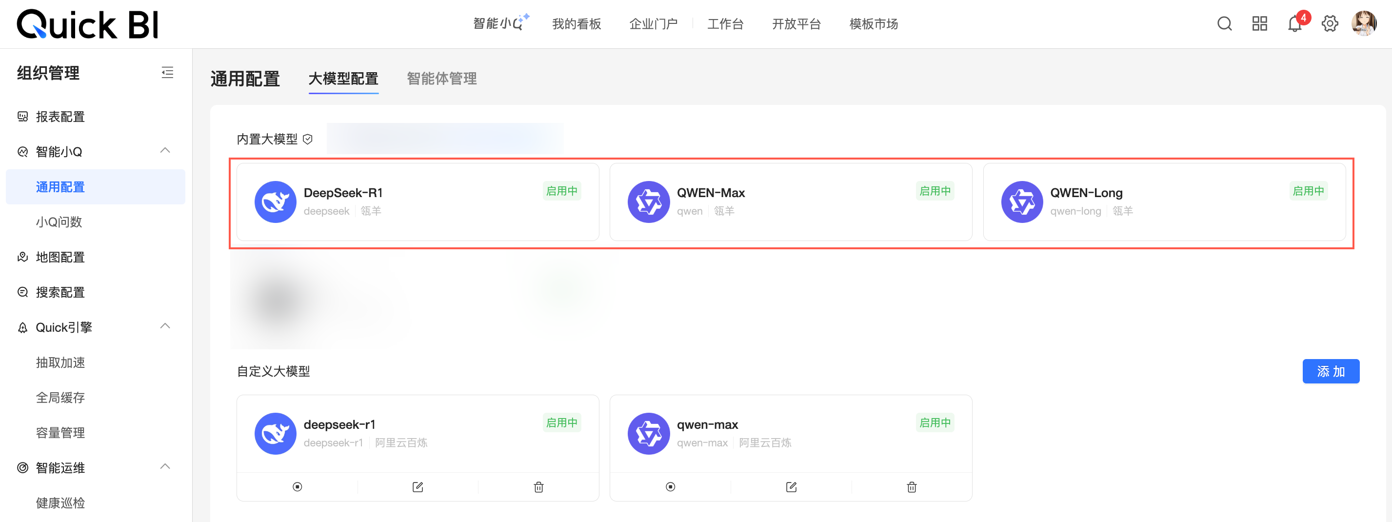Edit the custom qwen-max model
Screen dimensions: 1392x522
(791, 487)
